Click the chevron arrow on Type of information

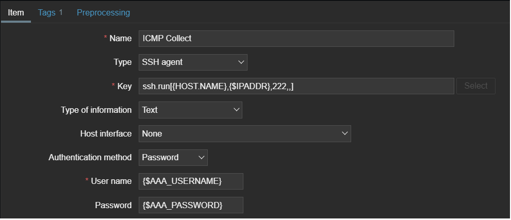click(x=236, y=110)
